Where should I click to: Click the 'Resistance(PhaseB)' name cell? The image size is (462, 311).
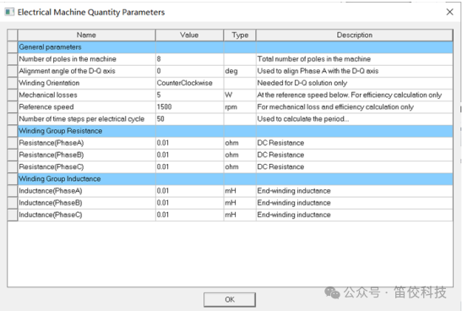click(x=86, y=155)
